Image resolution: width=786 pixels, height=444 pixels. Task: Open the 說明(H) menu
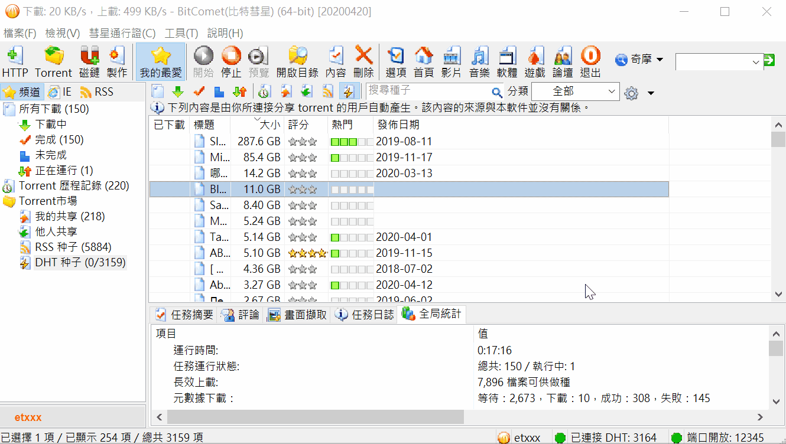pos(225,33)
